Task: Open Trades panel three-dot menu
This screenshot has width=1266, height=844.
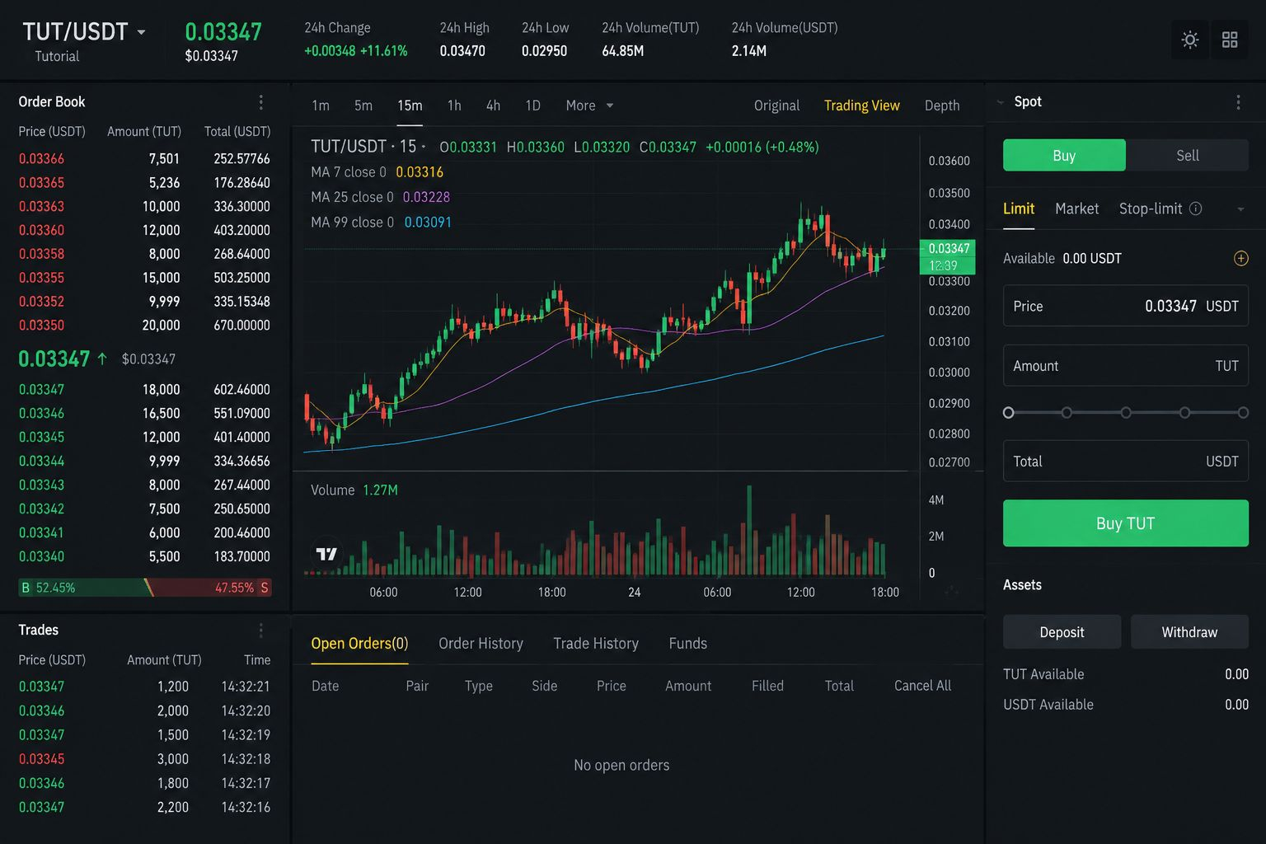Action: pos(261,631)
